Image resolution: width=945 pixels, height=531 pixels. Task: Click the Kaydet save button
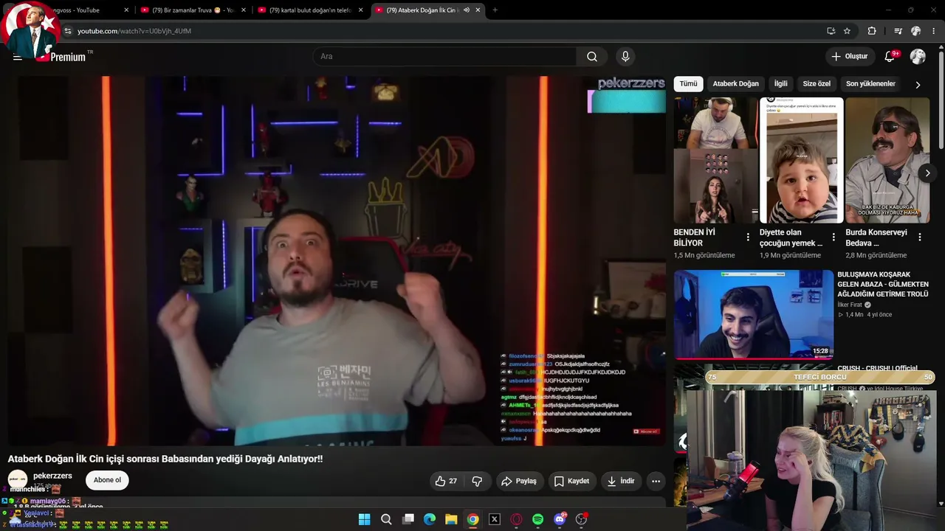571,481
